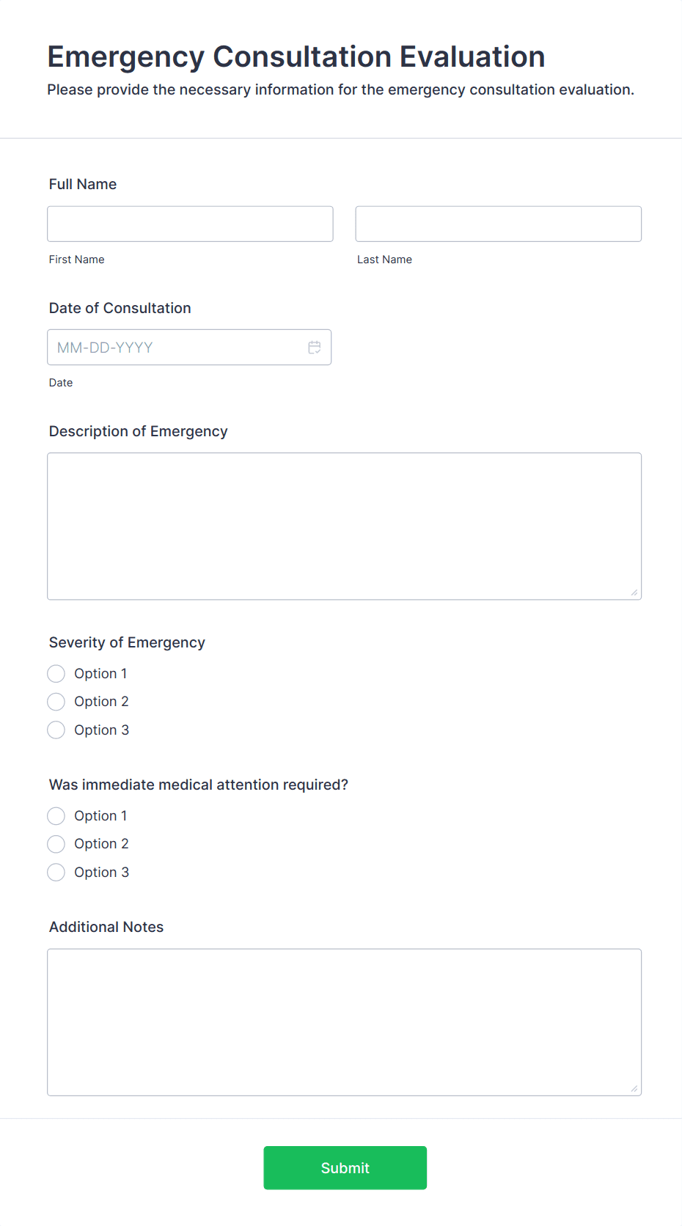Click the Date of Consultation label

(x=120, y=308)
